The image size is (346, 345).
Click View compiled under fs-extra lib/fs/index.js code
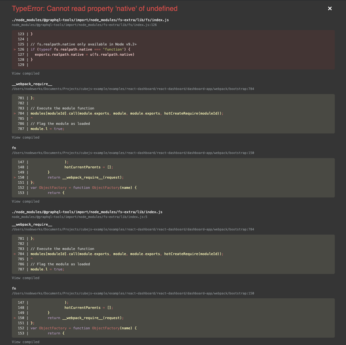[26, 73]
